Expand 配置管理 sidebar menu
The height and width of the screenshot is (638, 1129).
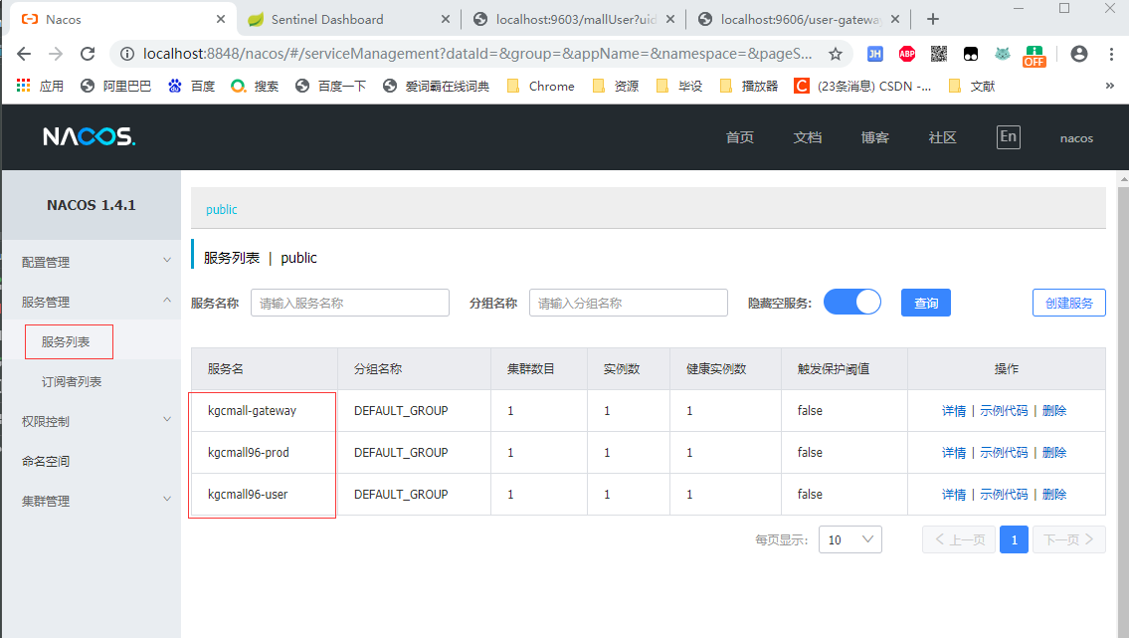point(92,262)
